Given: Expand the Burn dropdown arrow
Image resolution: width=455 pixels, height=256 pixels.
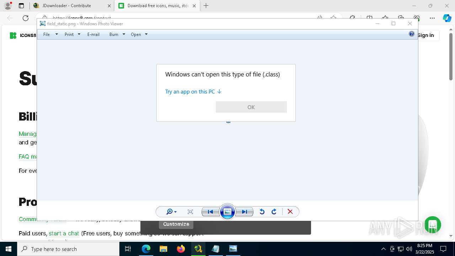Looking at the screenshot, I should (x=124, y=34).
